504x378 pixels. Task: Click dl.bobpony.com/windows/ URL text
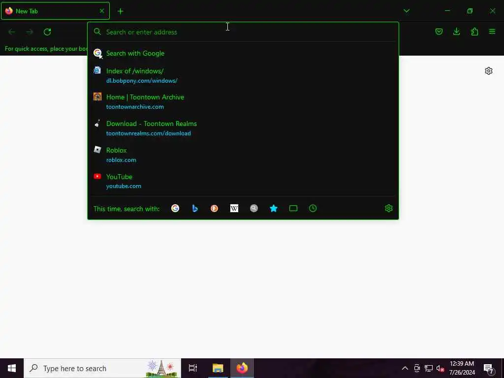coord(142,81)
